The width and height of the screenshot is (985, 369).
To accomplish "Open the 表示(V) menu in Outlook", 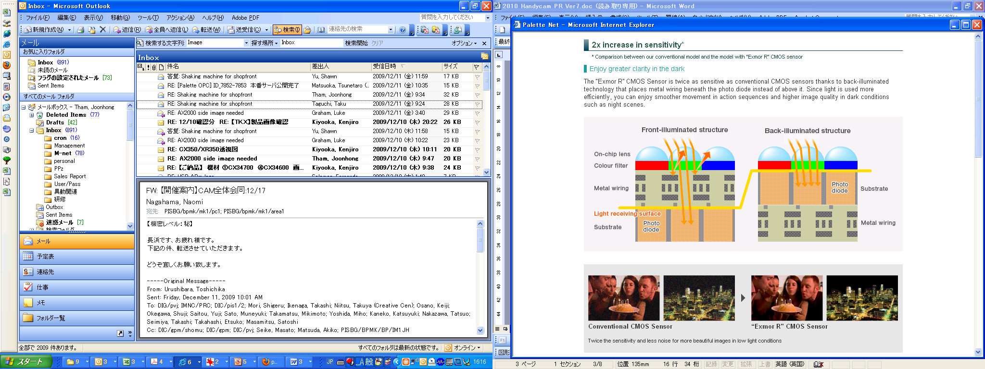I will coord(93,18).
